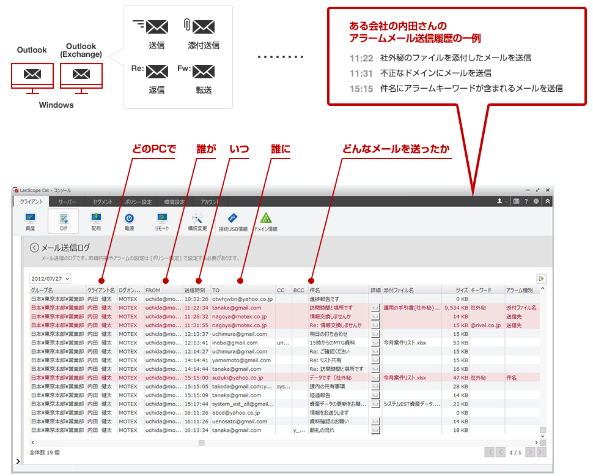Switch to the サーバー tab
Image resolution: width=593 pixels, height=476 pixels.
tap(67, 202)
